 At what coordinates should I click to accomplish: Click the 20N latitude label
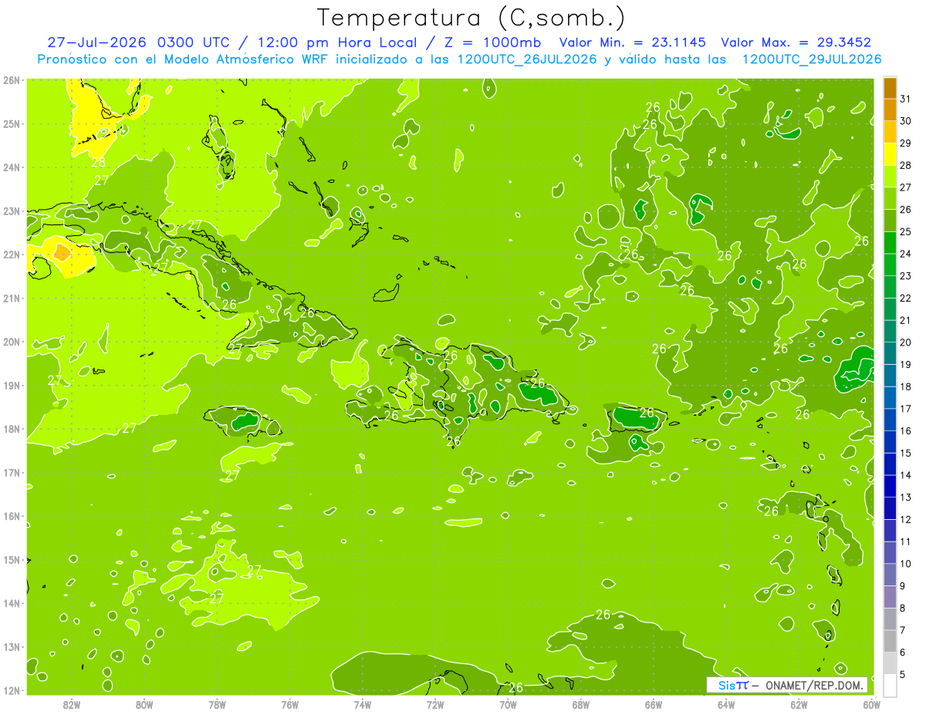pos(11,342)
